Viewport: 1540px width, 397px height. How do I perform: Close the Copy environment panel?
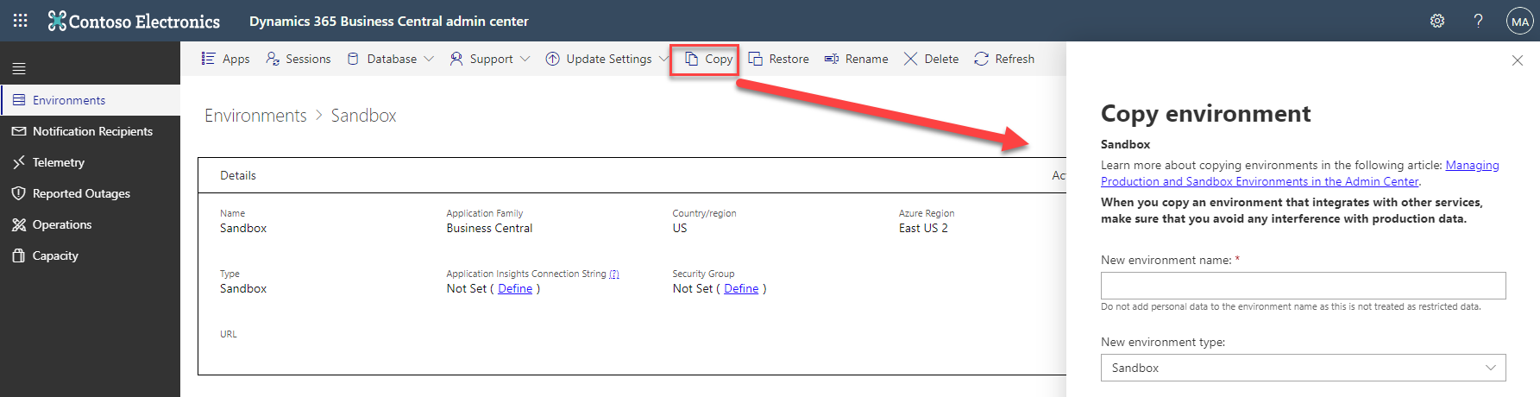point(1518,60)
